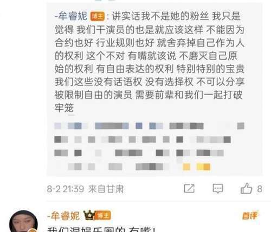Open 牟睿妮's profile avatar photo
Screen dimensions: 271x232
coord(23,221)
